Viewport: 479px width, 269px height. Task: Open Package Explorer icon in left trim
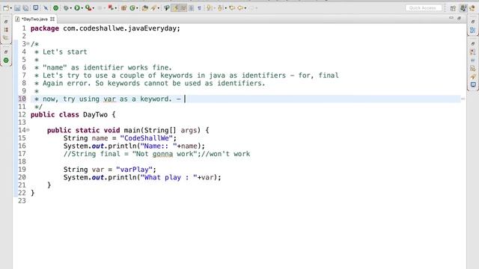point(6,30)
